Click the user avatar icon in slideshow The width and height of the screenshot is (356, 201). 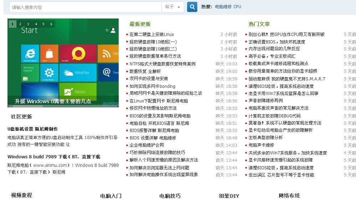pos(113,30)
